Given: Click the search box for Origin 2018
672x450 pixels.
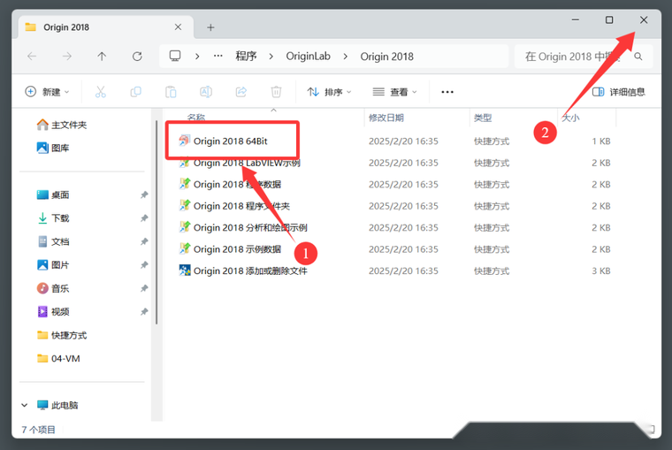Looking at the screenshot, I should pyautogui.click(x=584, y=57).
